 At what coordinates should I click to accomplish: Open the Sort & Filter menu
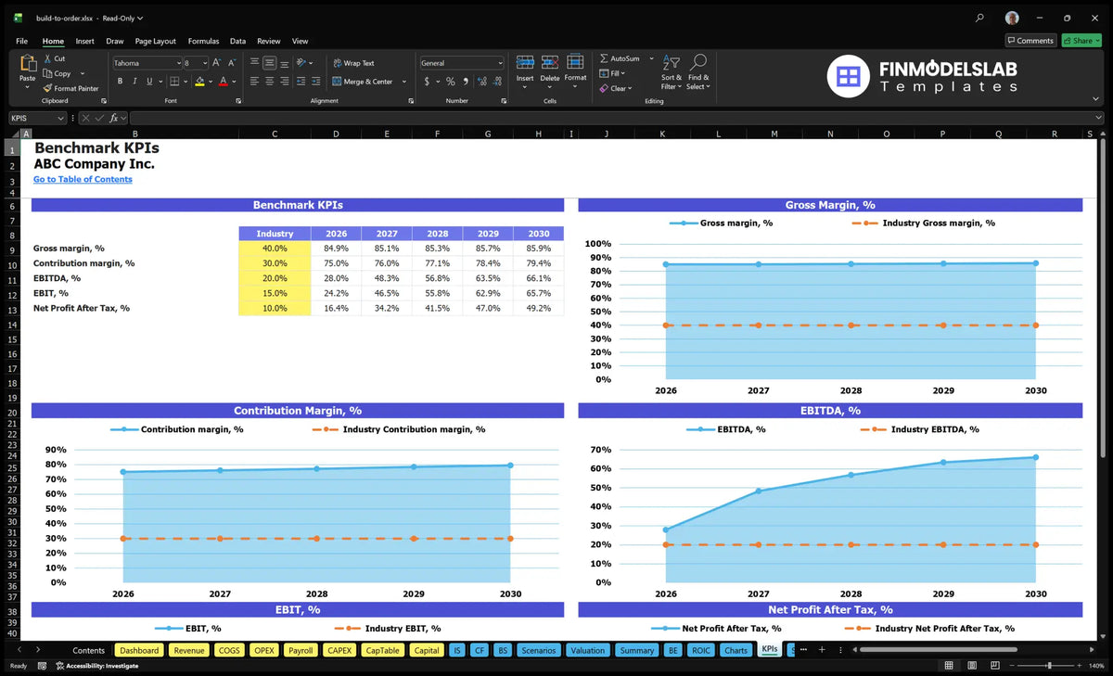pos(671,72)
